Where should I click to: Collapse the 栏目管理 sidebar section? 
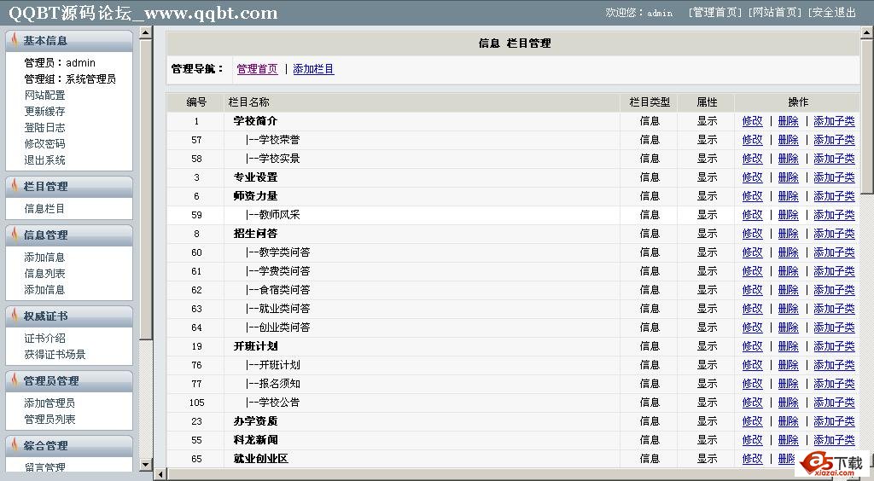(x=69, y=187)
